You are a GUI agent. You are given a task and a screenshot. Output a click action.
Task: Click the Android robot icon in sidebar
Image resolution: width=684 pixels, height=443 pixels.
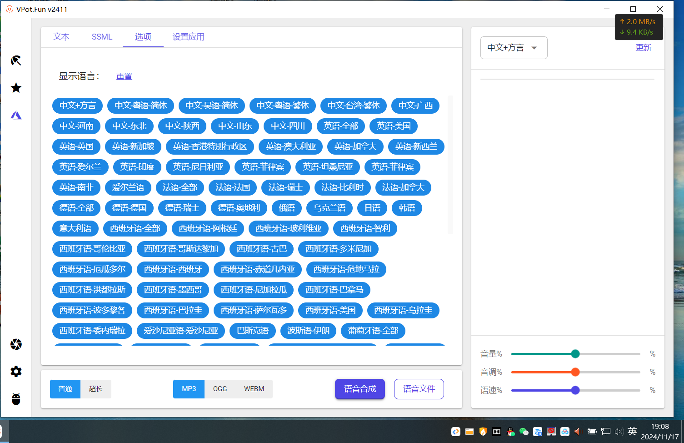coord(16,399)
